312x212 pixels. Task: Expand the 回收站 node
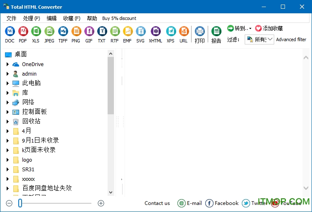[7, 121]
